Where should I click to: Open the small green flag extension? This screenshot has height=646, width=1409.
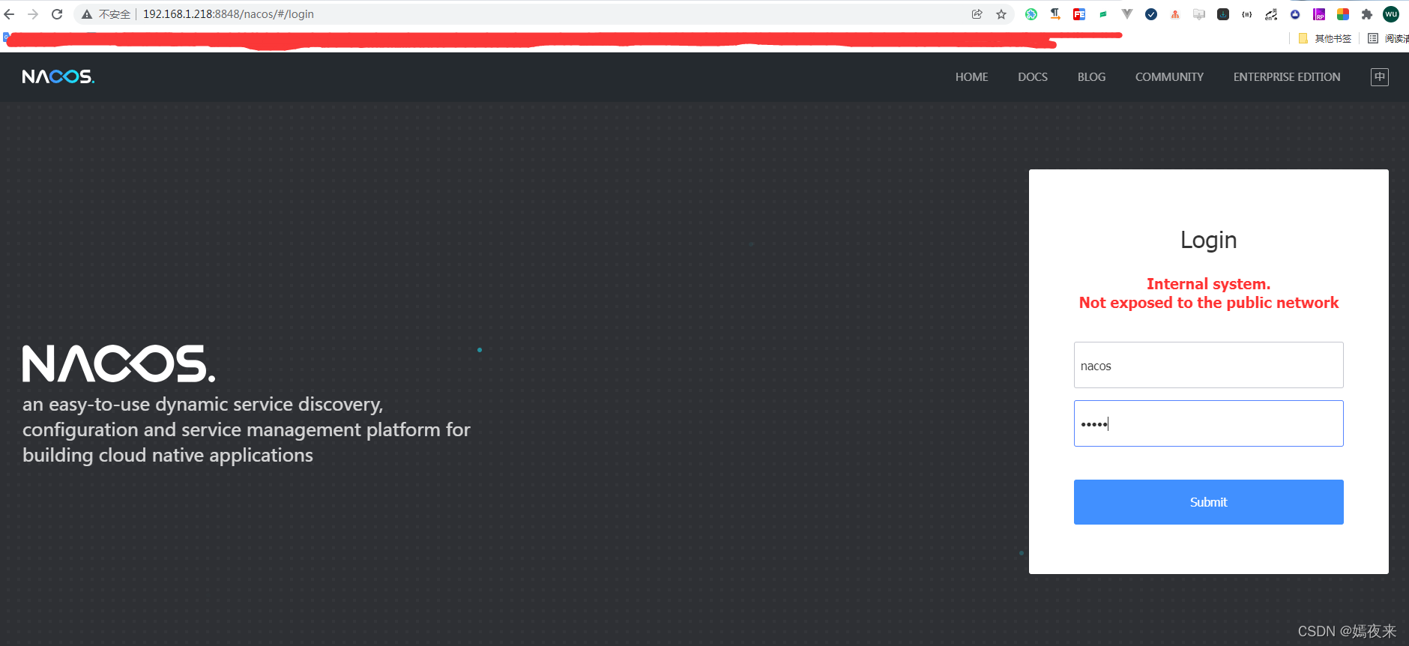(1103, 14)
